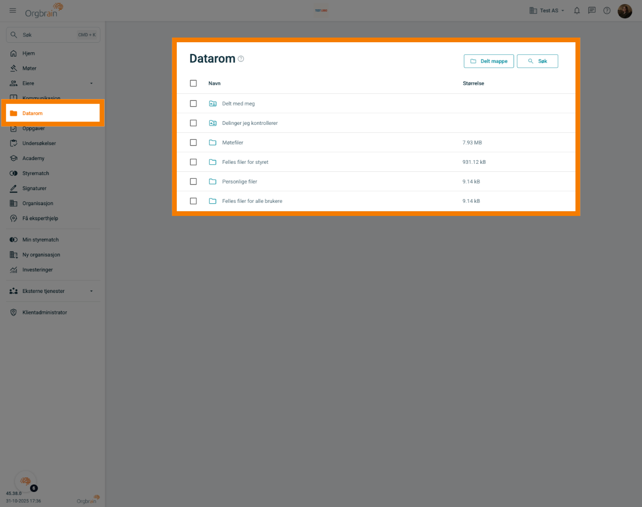The width and height of the screenshot is (642, 507).
Task: Open Møter in the sidebar
Action: click(53, 69)
